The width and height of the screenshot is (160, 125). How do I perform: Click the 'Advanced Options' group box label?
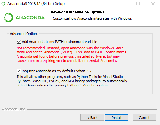(24, 34)
